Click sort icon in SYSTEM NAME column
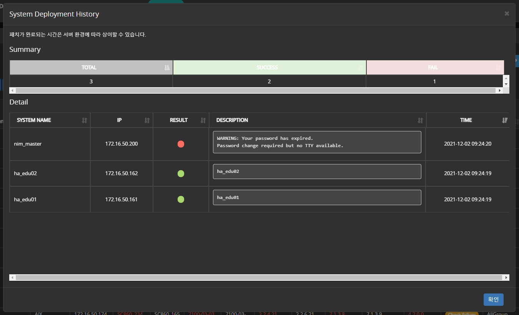 click(x=85, y=120)
